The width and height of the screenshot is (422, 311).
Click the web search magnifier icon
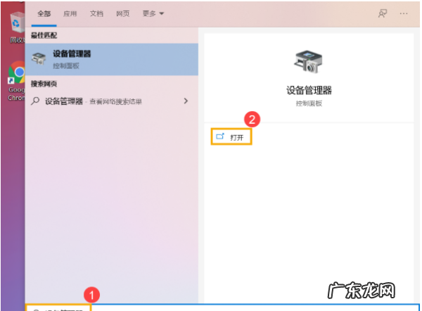click(35, 101)
